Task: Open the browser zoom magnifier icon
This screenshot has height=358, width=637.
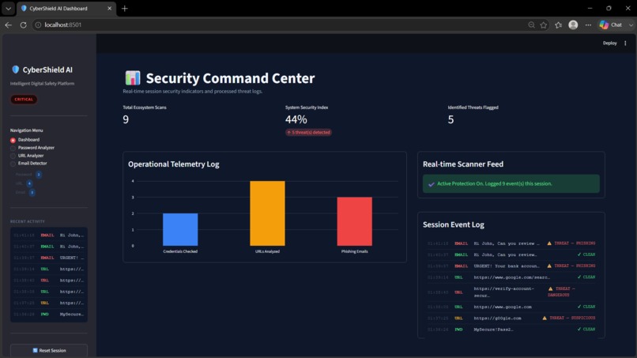Action: [x=531, y=24]
